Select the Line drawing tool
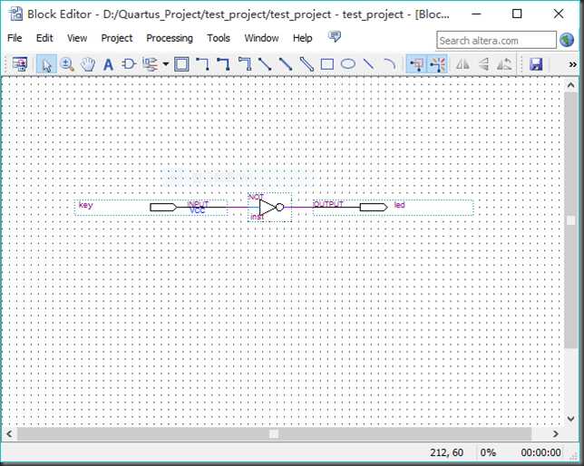 [x=369, y=64]
